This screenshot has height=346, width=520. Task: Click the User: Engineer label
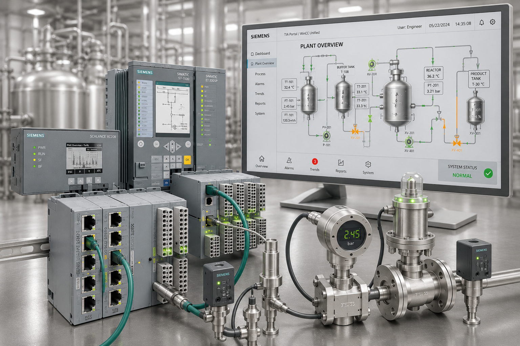410,27
